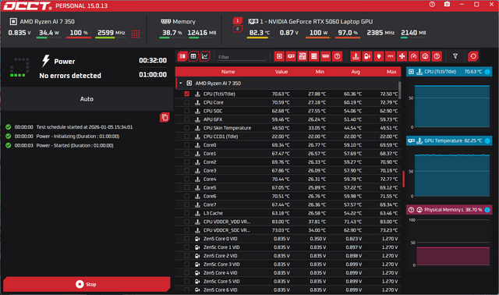
Task: Check the CPU SOC row checkbox
Action: click(x=187, y=111)
